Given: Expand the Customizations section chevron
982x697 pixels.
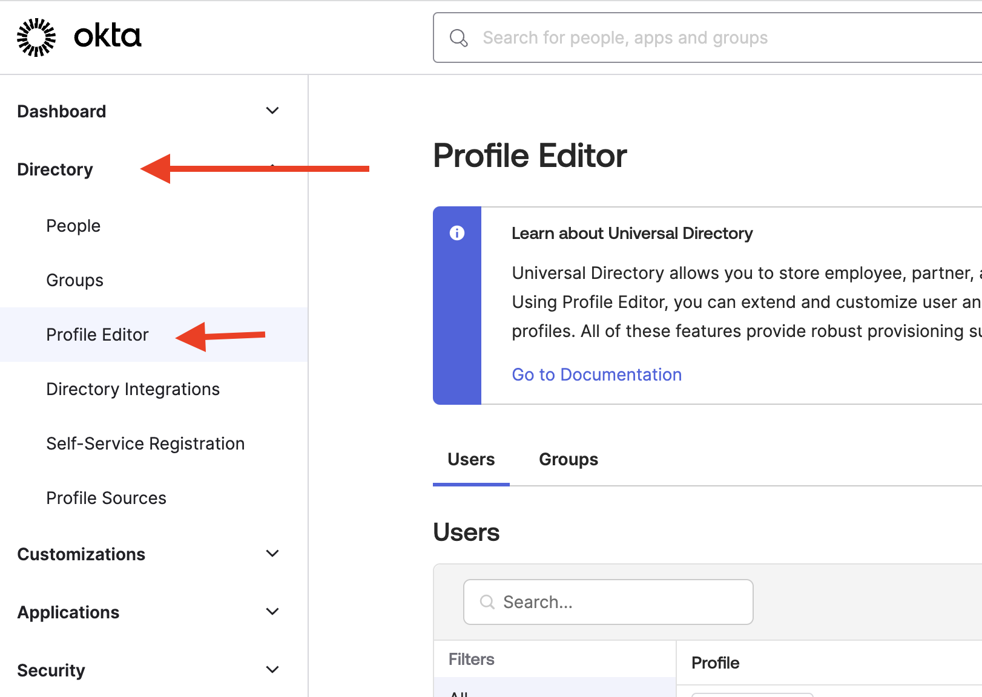Looking at the screenshot, I should point(272,554).
